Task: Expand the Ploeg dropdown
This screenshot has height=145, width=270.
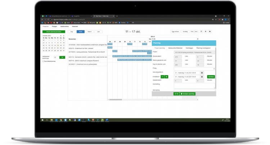Action: (194, 69)
